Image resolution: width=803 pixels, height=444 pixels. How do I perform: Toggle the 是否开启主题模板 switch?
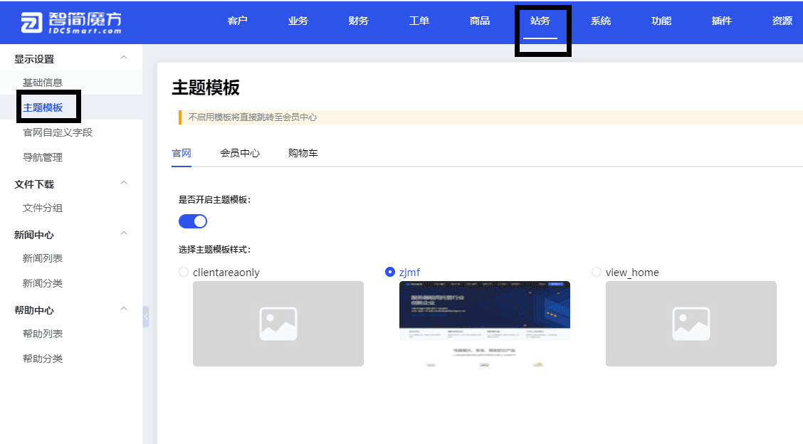(192, 221)
